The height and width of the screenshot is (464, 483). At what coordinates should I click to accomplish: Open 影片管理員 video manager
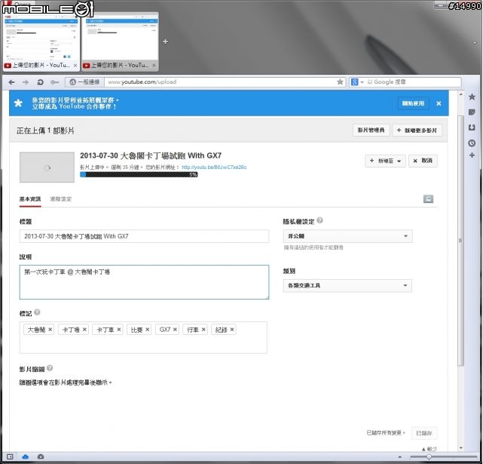pyautogui.click(x=371, y=131)
